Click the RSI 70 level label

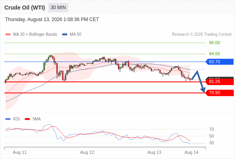click(x=211, y=129)
